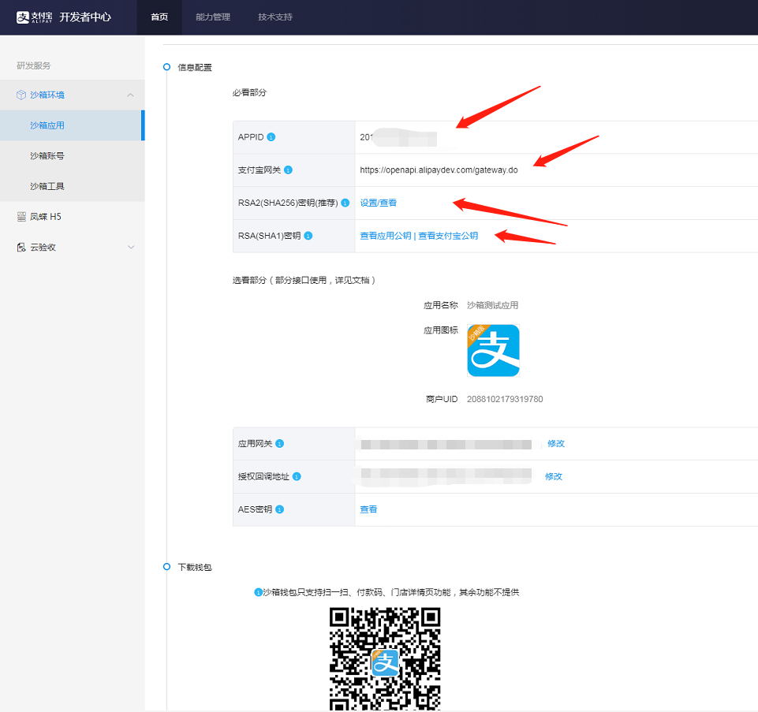The image size is (758, 712).
Task: Click the 云验收 menu label
Action: pyautogui.click(x=43, y=247)
